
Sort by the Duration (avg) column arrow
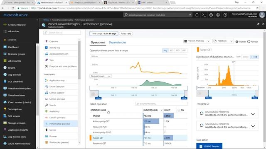[161, 110]
